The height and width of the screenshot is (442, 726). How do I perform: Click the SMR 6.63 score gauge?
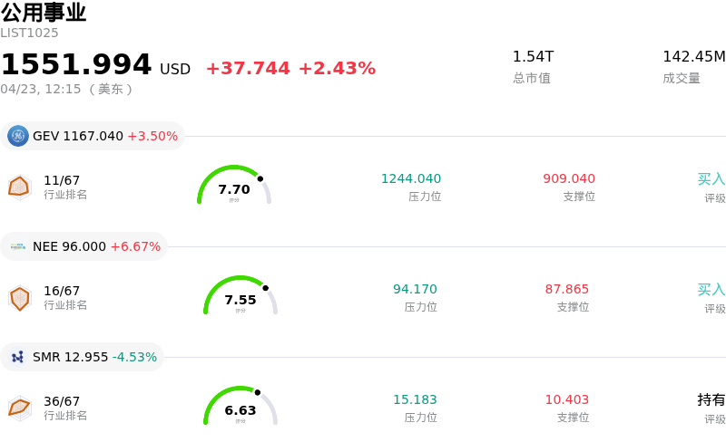[x=240, y=407]
